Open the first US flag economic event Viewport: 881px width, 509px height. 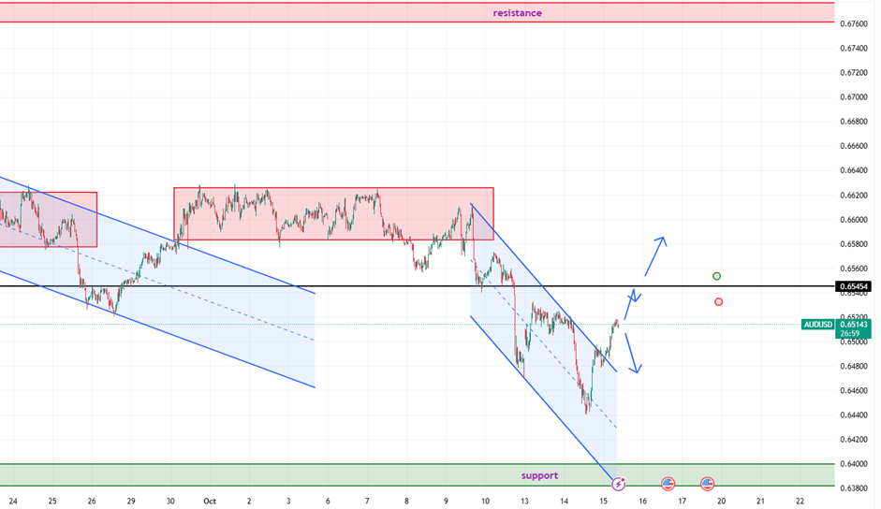(668, 484)
